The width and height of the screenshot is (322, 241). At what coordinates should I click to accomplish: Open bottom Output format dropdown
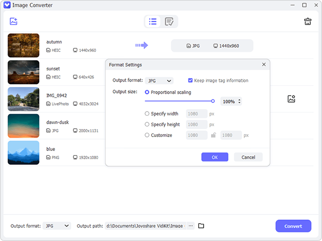pyautogui.click(x=56, y=226)
